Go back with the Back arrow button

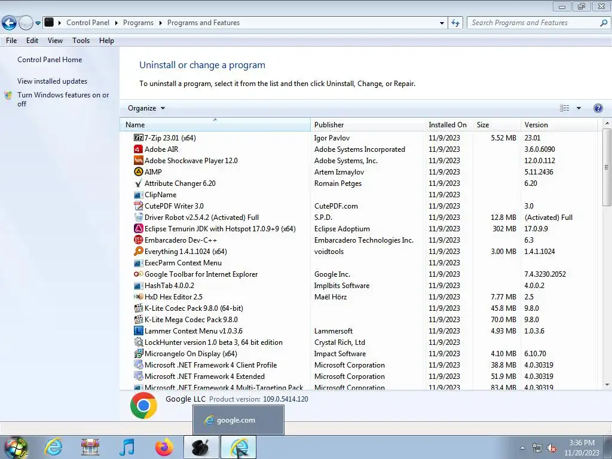click(x=10, y=23)
